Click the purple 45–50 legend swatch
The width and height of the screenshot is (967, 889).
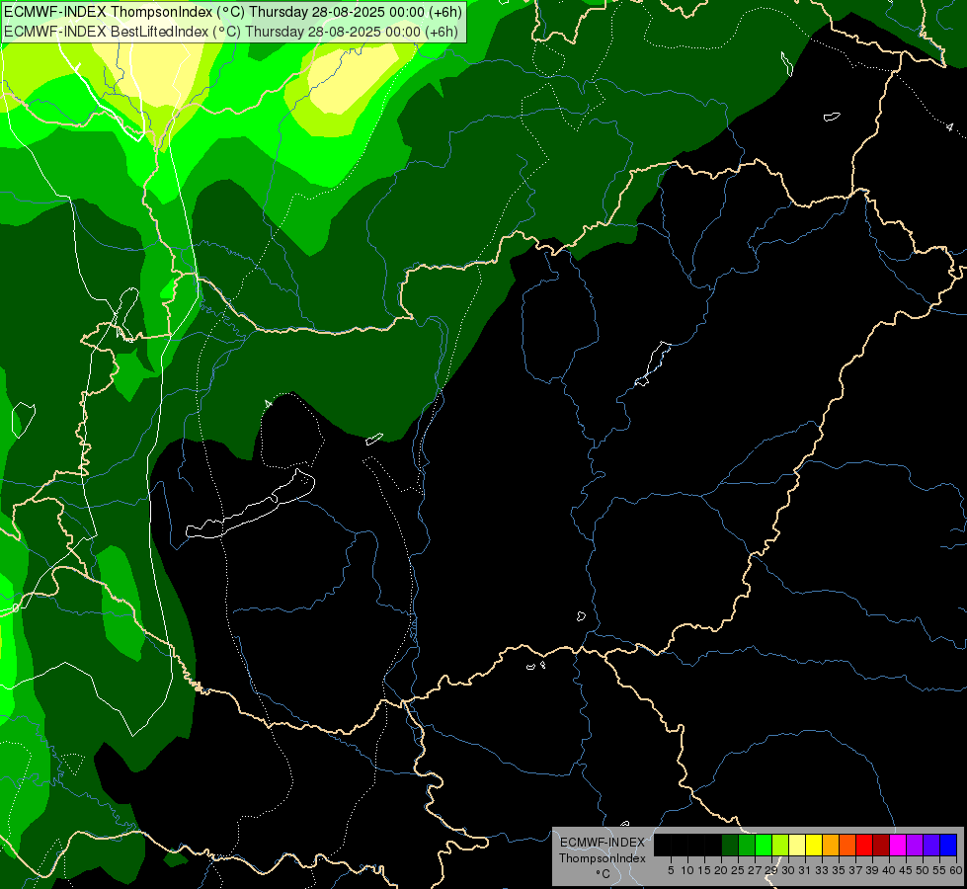pyautogui.click(x=915, y=845)
